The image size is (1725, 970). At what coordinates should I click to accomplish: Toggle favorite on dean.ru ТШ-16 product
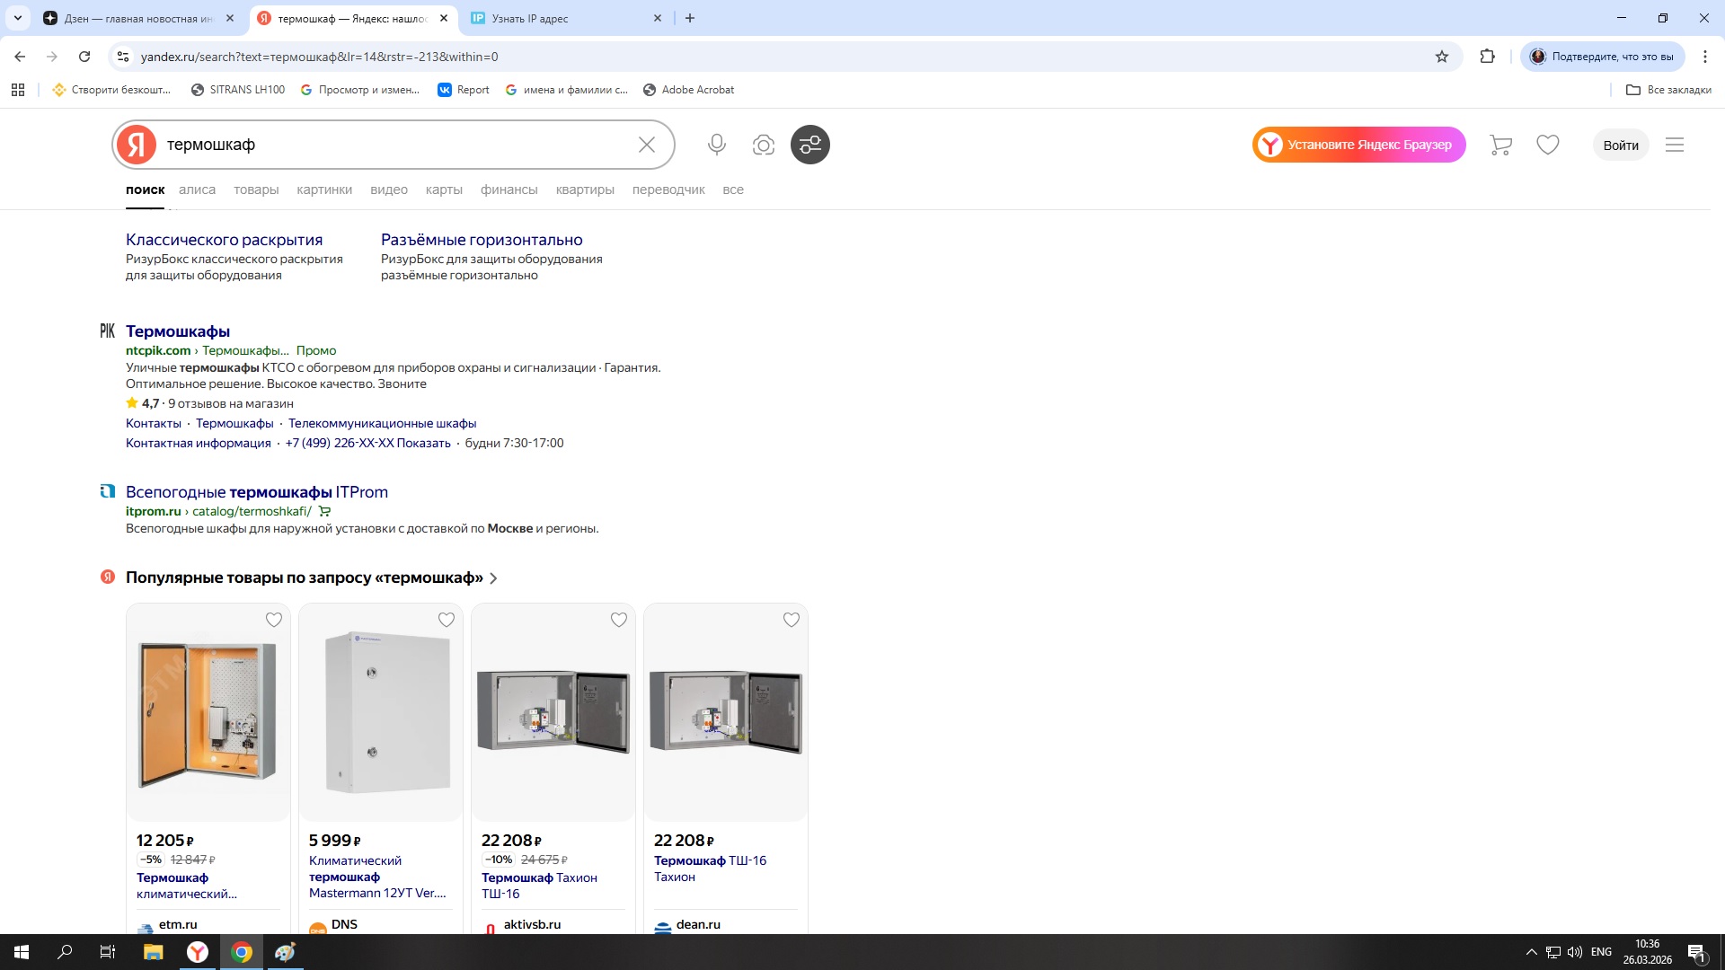pos(792,620)
